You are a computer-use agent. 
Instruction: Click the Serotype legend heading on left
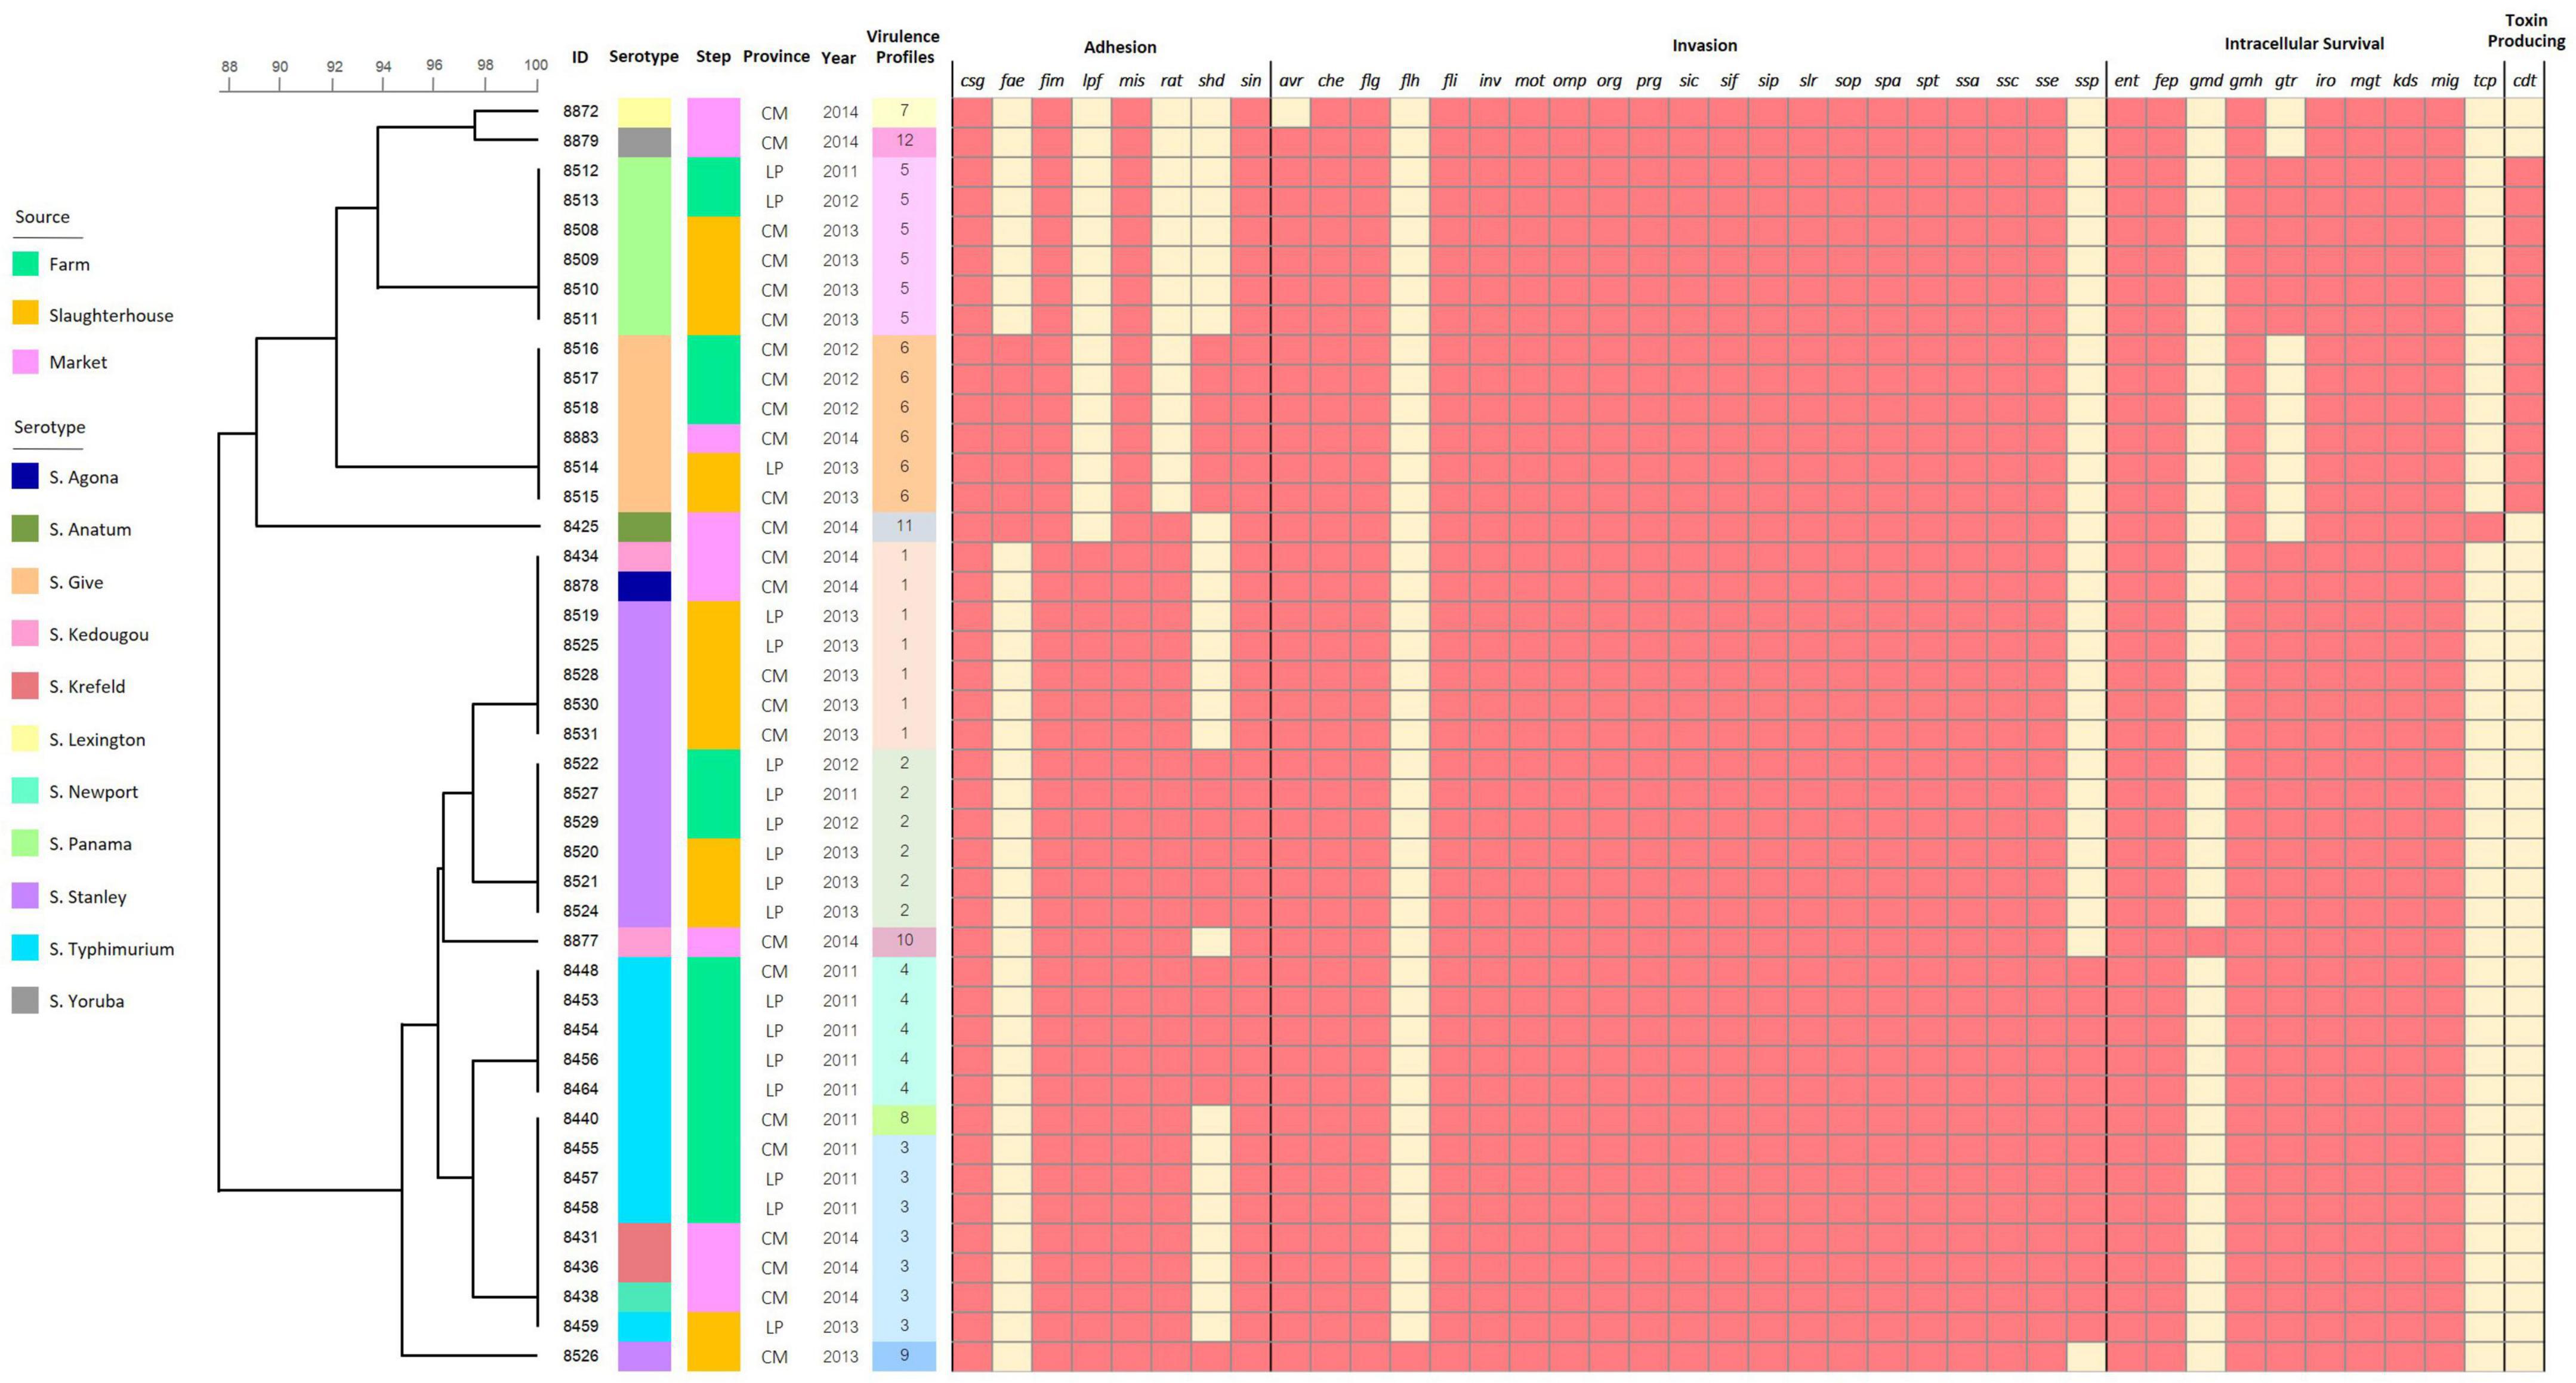tap(50, 427)
